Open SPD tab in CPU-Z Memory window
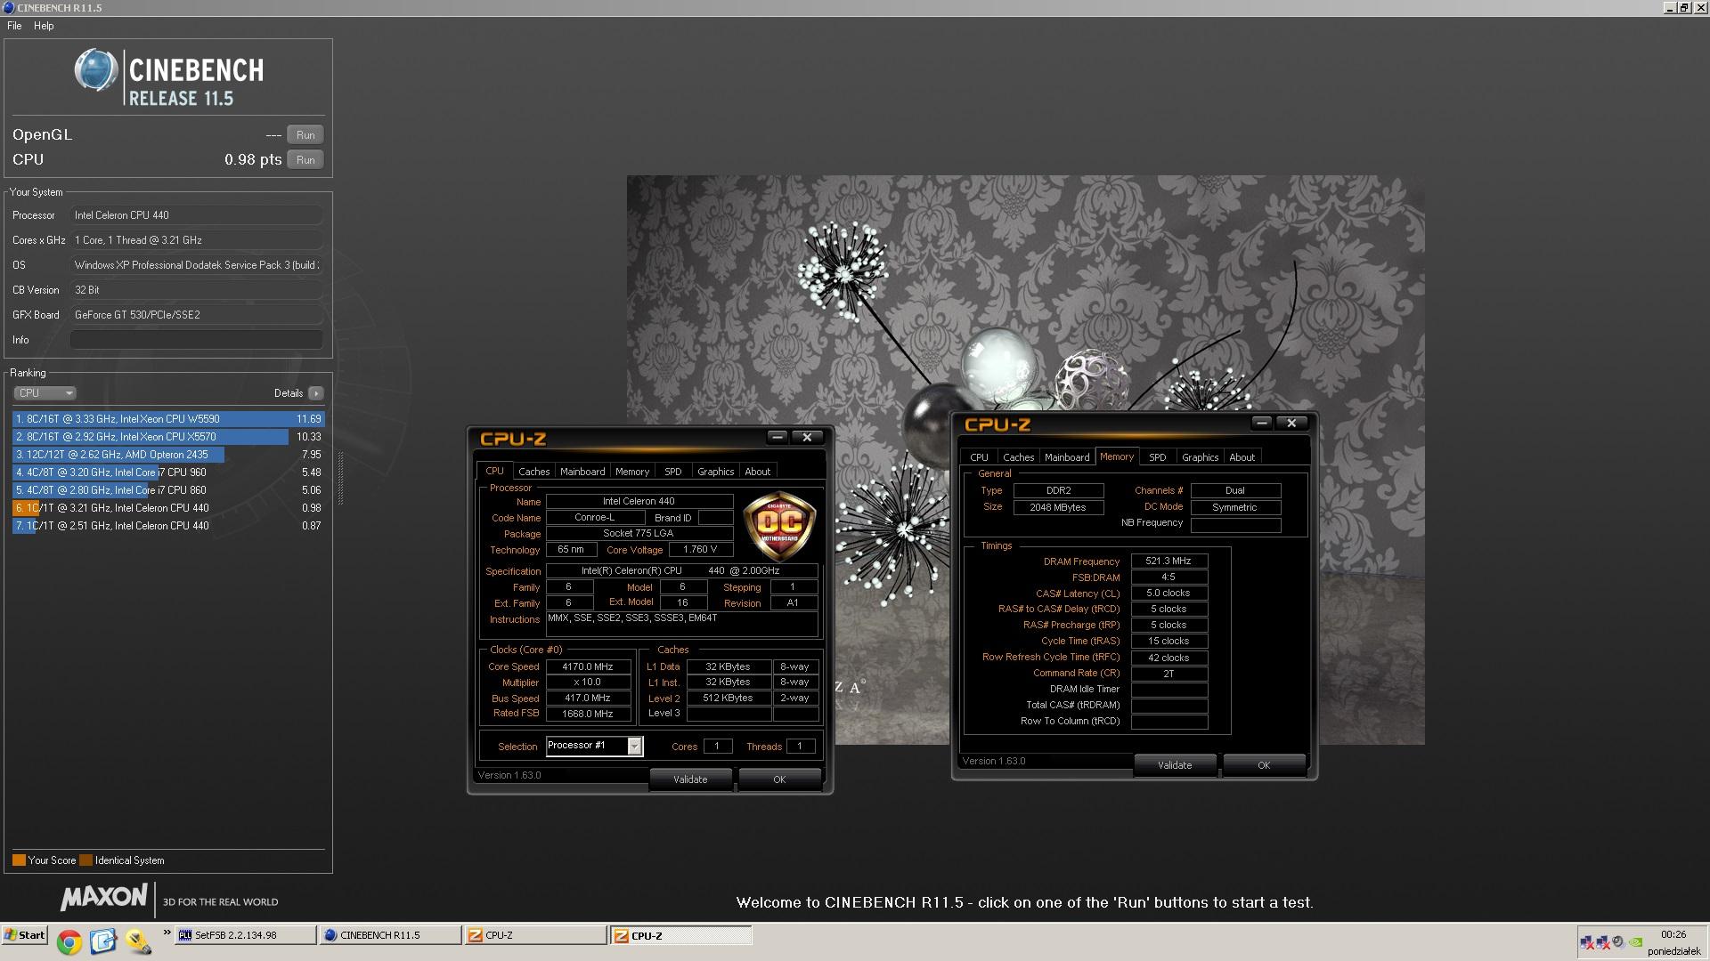The width and height of the screenshot is (1710, 961). 1158,457
